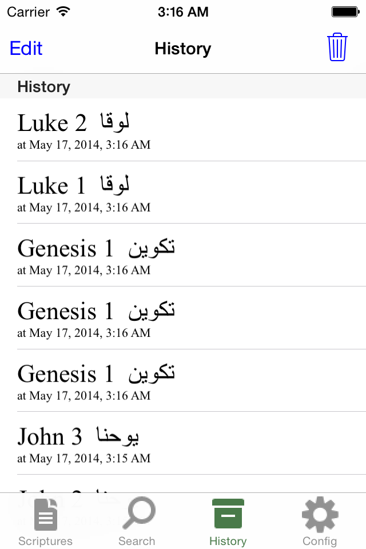Screen dimensions: 366x549
Task: Open the Luke 2 history entry
Action: [183, 130]
